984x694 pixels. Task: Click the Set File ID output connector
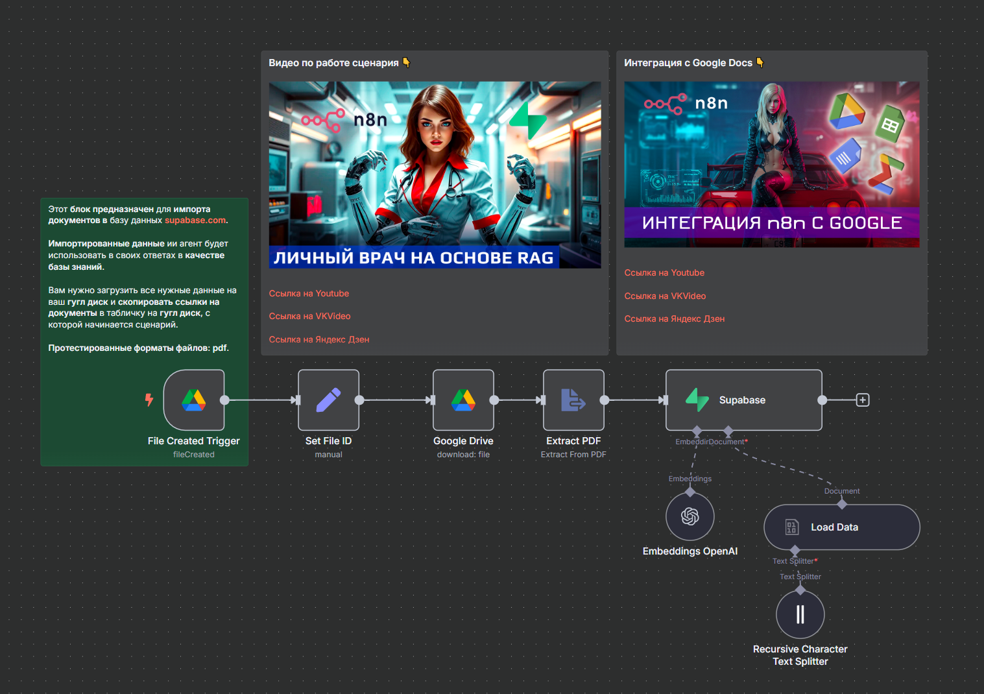click(x=359, y=400)
